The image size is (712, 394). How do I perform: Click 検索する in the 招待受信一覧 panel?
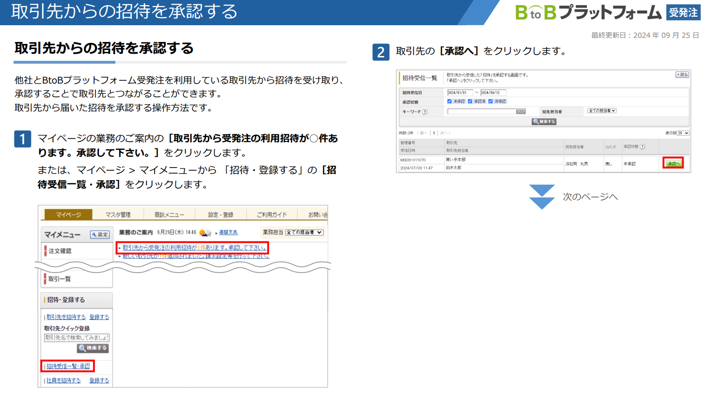[544, 121]
